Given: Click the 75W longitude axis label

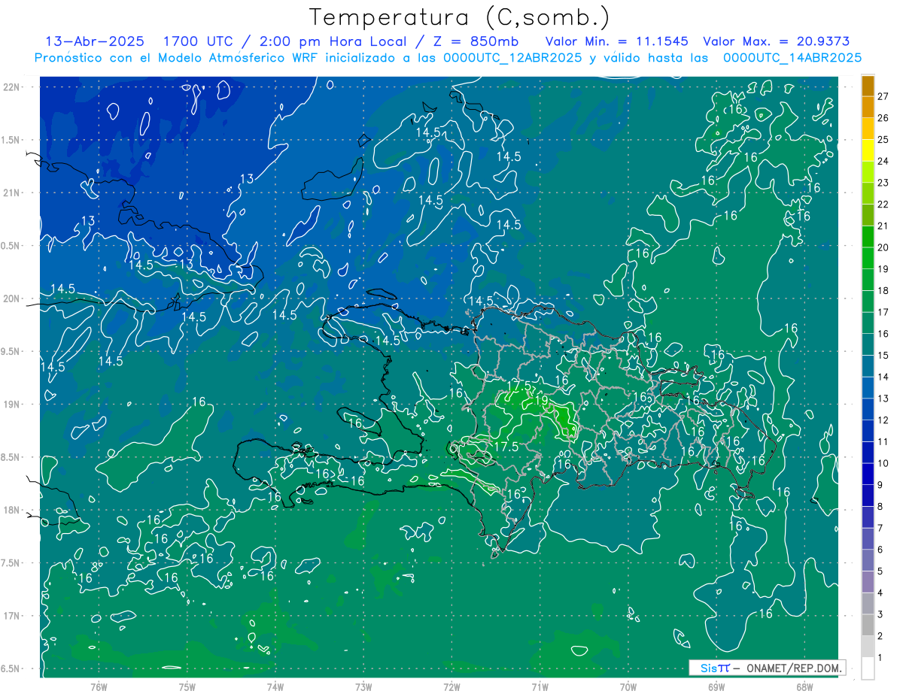Looking at the screenshot, I should 187,686.
